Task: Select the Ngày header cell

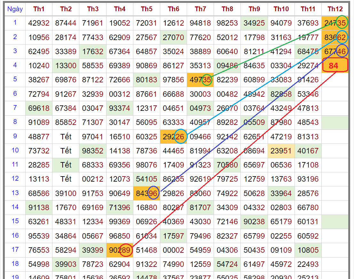Action: pyautogui.click(x=15, y=9)
